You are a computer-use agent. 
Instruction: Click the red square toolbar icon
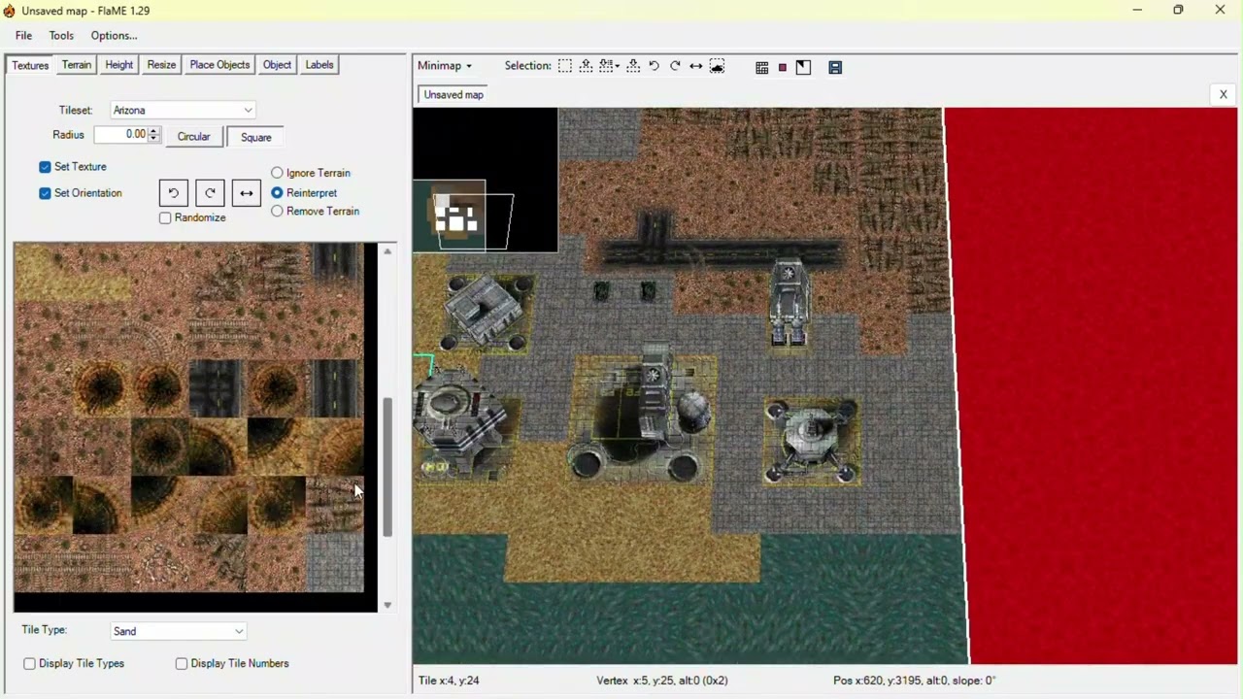click(783, 67)
